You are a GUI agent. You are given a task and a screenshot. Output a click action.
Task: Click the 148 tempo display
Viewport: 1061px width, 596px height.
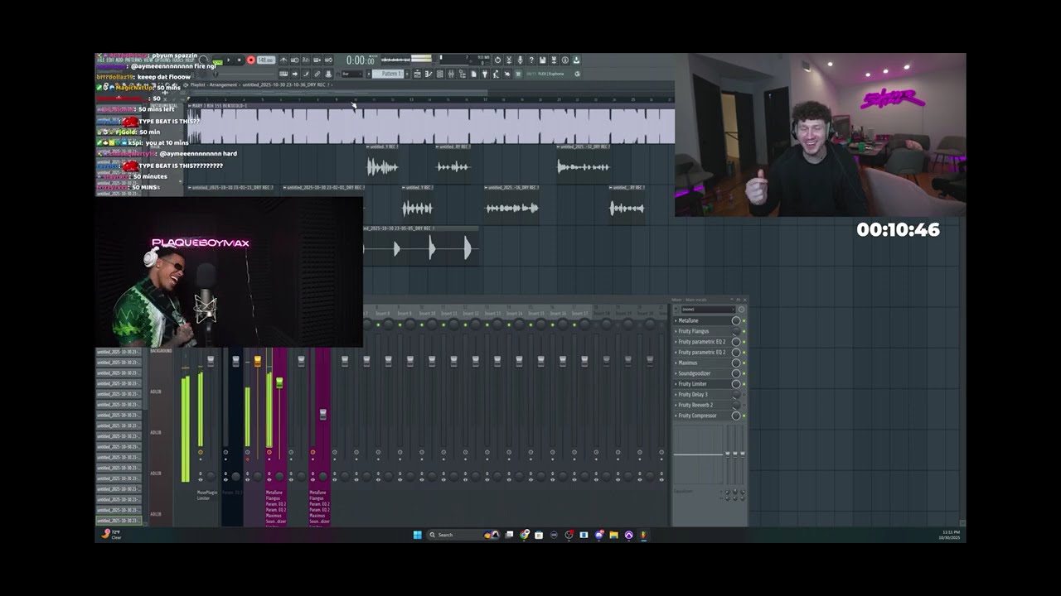pyautogui.click(x=266, y=60)
